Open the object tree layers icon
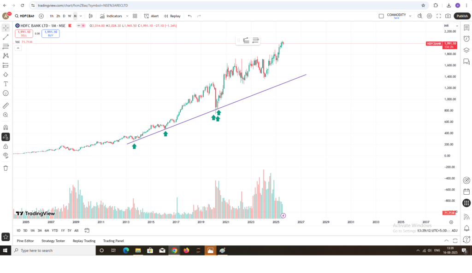 tap(466, 50)
